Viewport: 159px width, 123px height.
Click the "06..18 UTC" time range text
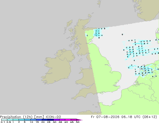pyautogui.click(x=131, y=117)
